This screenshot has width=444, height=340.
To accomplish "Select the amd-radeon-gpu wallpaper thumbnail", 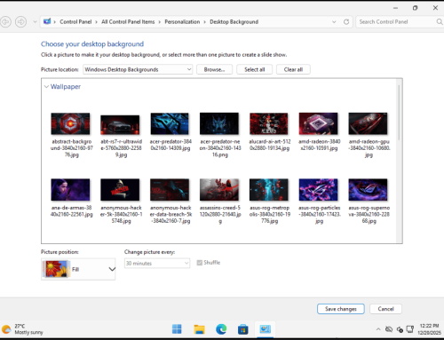I will point(368,123).
